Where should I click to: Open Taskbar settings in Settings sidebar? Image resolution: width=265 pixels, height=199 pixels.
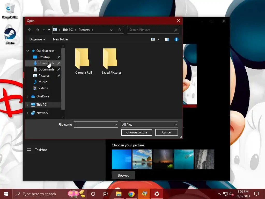coord(41,150)
